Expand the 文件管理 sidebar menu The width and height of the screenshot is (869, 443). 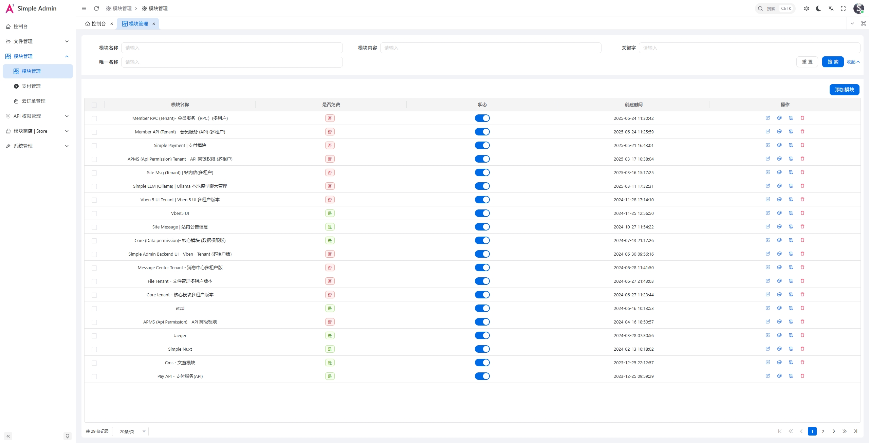click(38, 41)
